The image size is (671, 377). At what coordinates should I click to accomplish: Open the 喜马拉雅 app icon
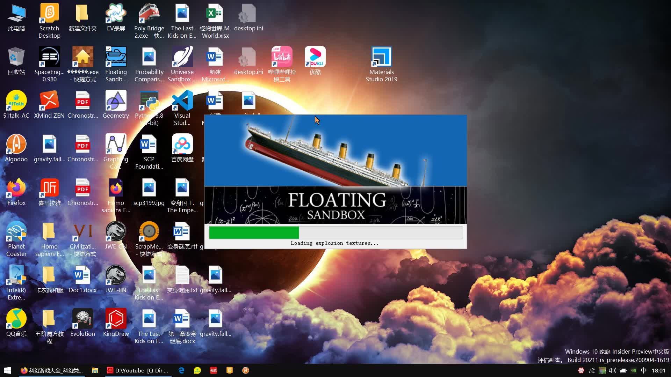click(x=49, y=192)
